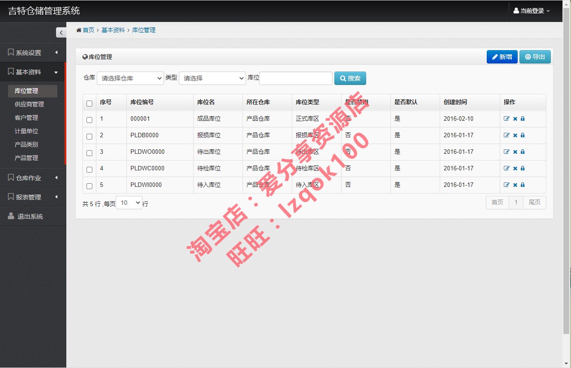571x368 pixels.
Task: Delete the row for location 000001
Action: click(515, 119)
